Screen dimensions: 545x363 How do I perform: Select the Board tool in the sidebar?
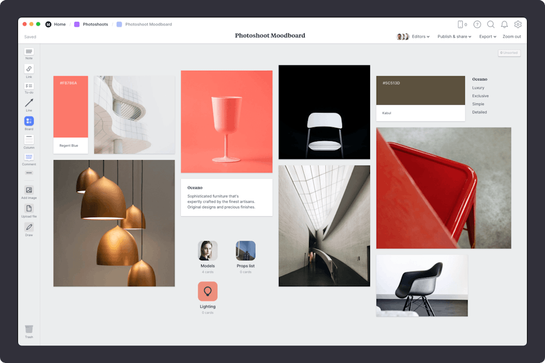tap(29, 121)
